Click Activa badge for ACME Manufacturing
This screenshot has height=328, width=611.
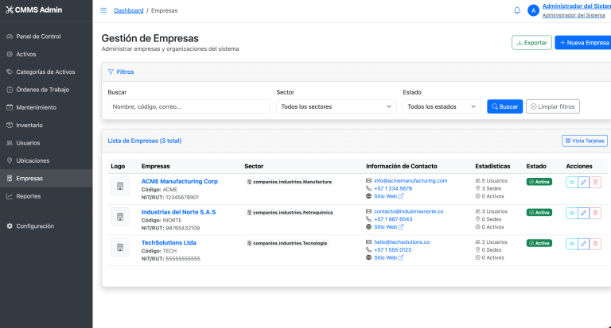tap(539, 182)
